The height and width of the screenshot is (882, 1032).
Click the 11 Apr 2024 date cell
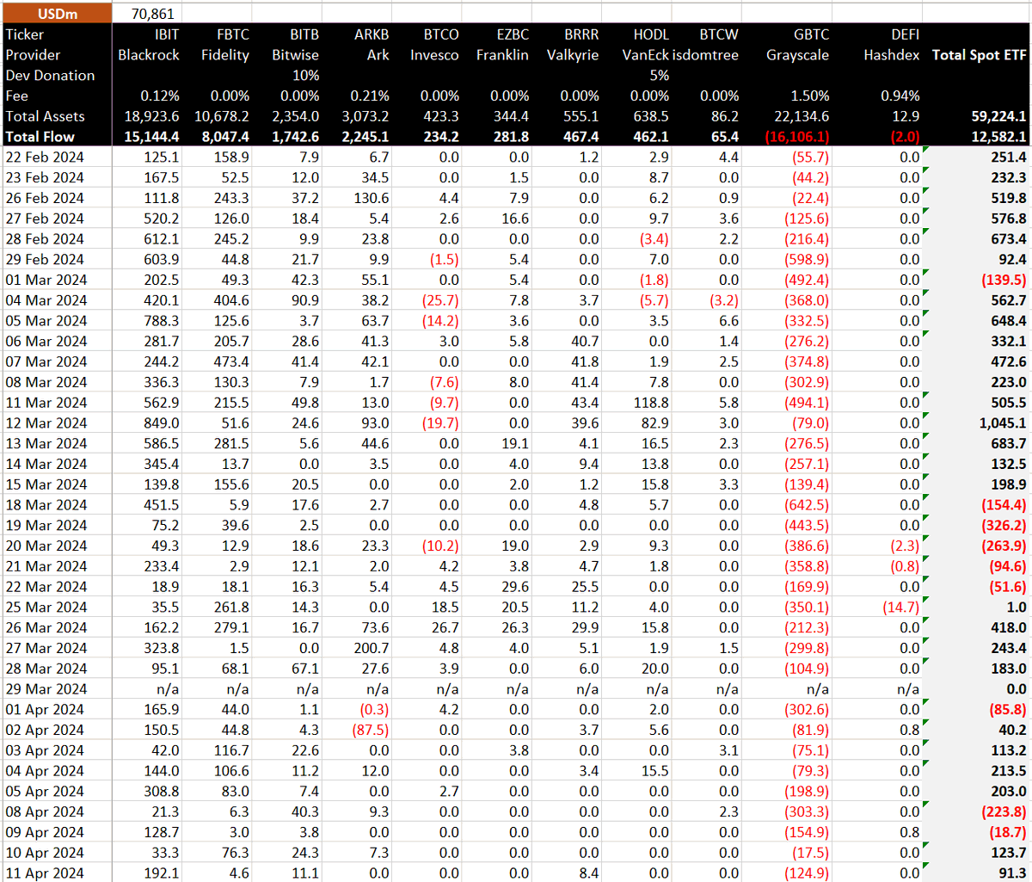pyautogui.click(x=46, y=873)
